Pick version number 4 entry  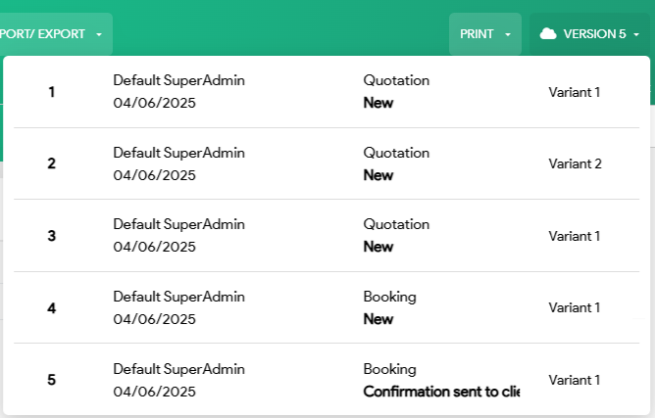(x=52, y=307)
